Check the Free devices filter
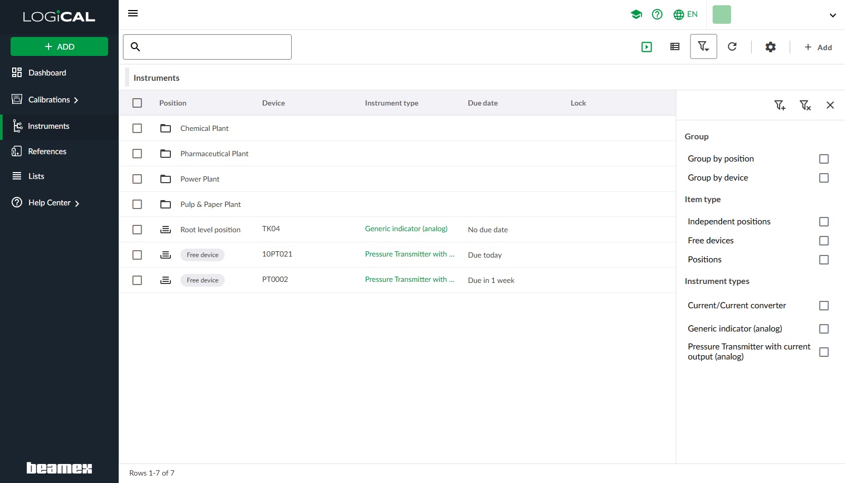Viewport: 845px width, 483px height. [823, 241]
